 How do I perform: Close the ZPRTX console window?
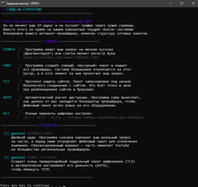pyautogui.click(x=193, y=3)
